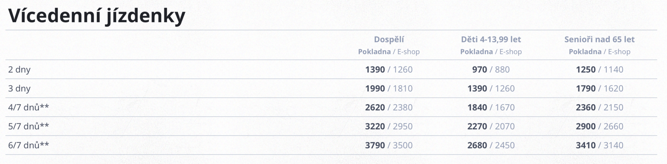Image resolution: width=667 pixels, height=164 pixels.
Task: Select the 5/7 dnů row label
Action: pyautogui.click(x=28, y=126)
